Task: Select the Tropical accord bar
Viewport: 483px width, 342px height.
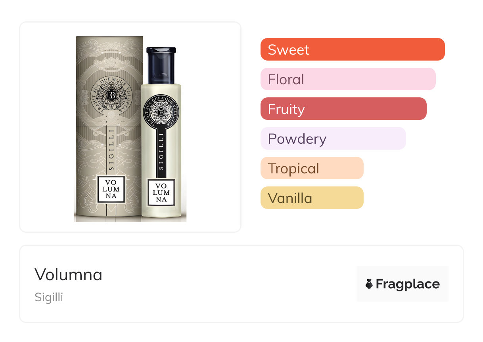Action: coord(312,168)
